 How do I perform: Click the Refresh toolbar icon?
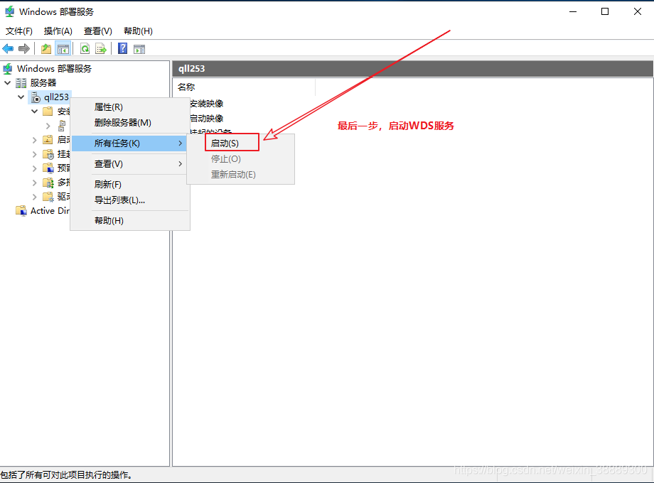(85, 48)
